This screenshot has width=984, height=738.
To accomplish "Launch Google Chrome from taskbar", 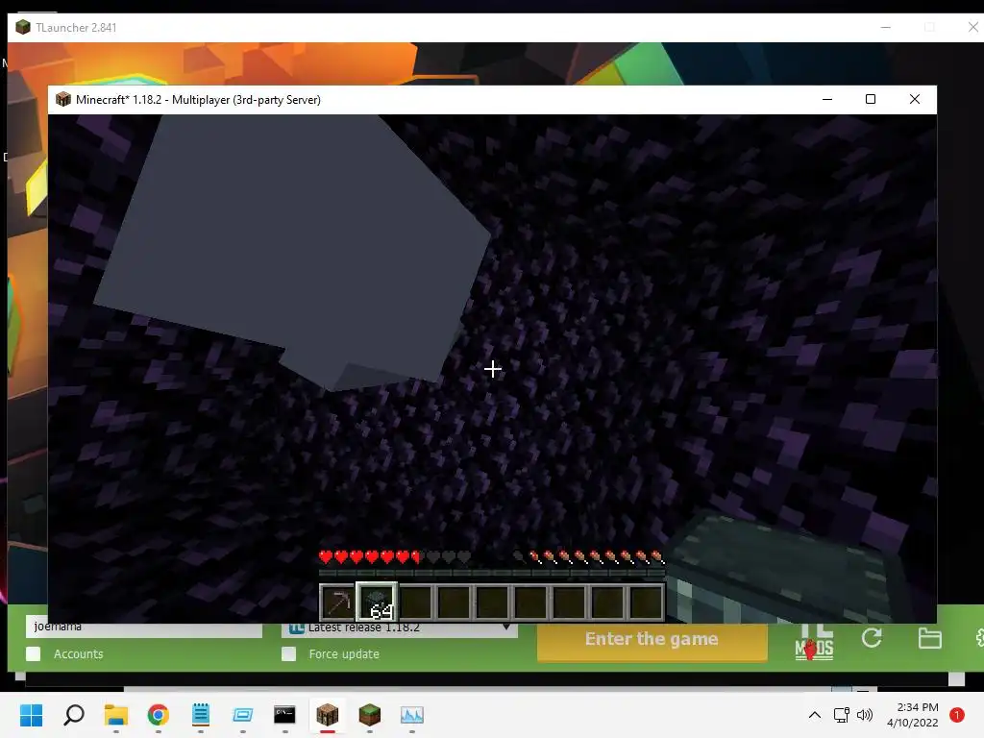I will pyautogui.click(x=159, y=715).
